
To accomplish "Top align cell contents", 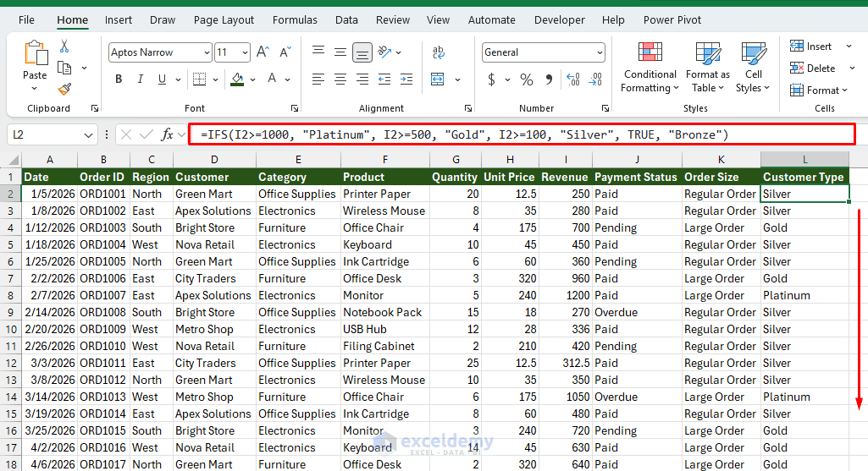I will pyautogui.click(x=318, y=52).
